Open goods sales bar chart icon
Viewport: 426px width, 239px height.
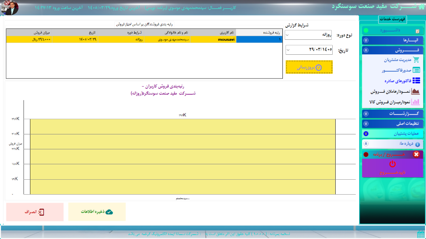point(416,102)
